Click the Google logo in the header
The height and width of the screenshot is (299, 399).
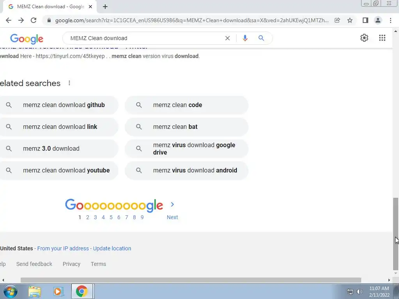pyautogui.click(x=27, y=39)
